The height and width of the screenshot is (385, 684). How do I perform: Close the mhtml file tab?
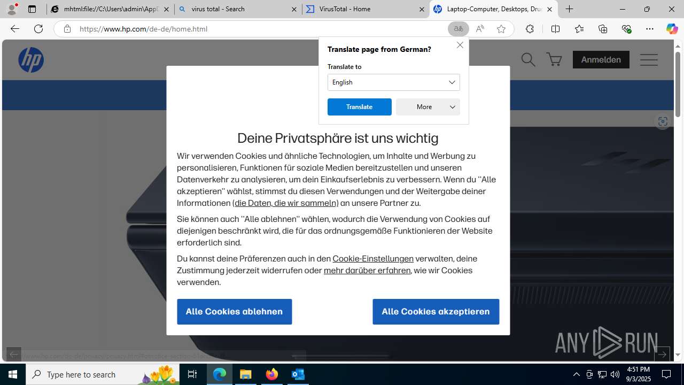(167, 9)
